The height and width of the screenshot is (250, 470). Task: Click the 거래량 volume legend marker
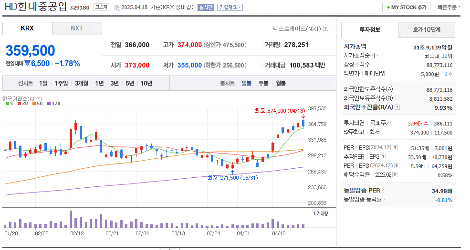tap(315, 213)
